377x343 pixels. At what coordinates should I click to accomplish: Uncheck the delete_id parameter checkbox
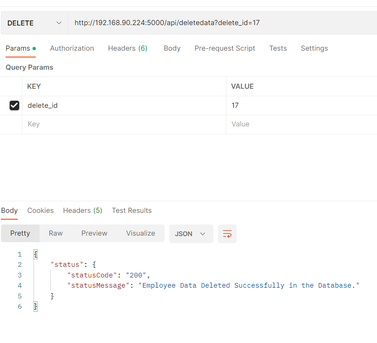point(14,106)
